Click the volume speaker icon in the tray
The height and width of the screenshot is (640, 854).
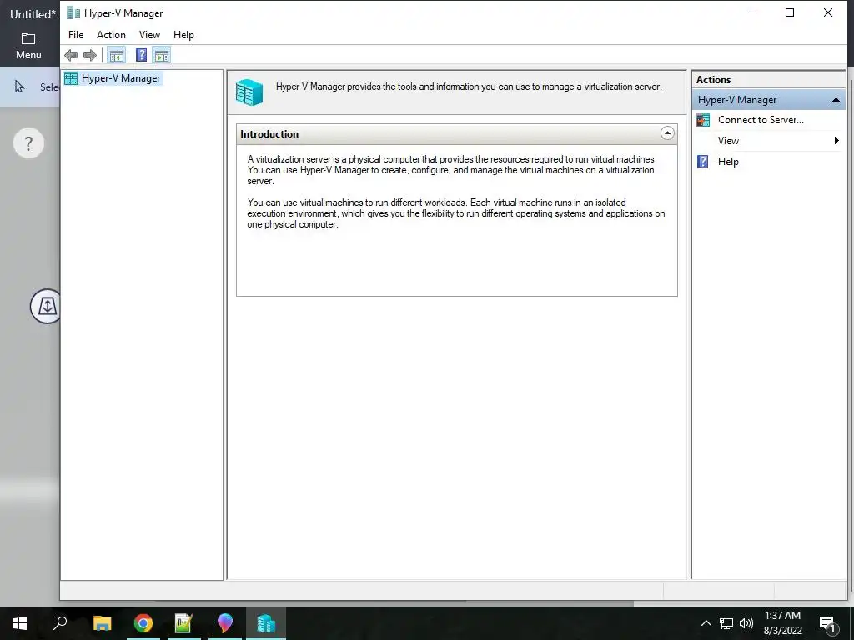pos(746,623)
